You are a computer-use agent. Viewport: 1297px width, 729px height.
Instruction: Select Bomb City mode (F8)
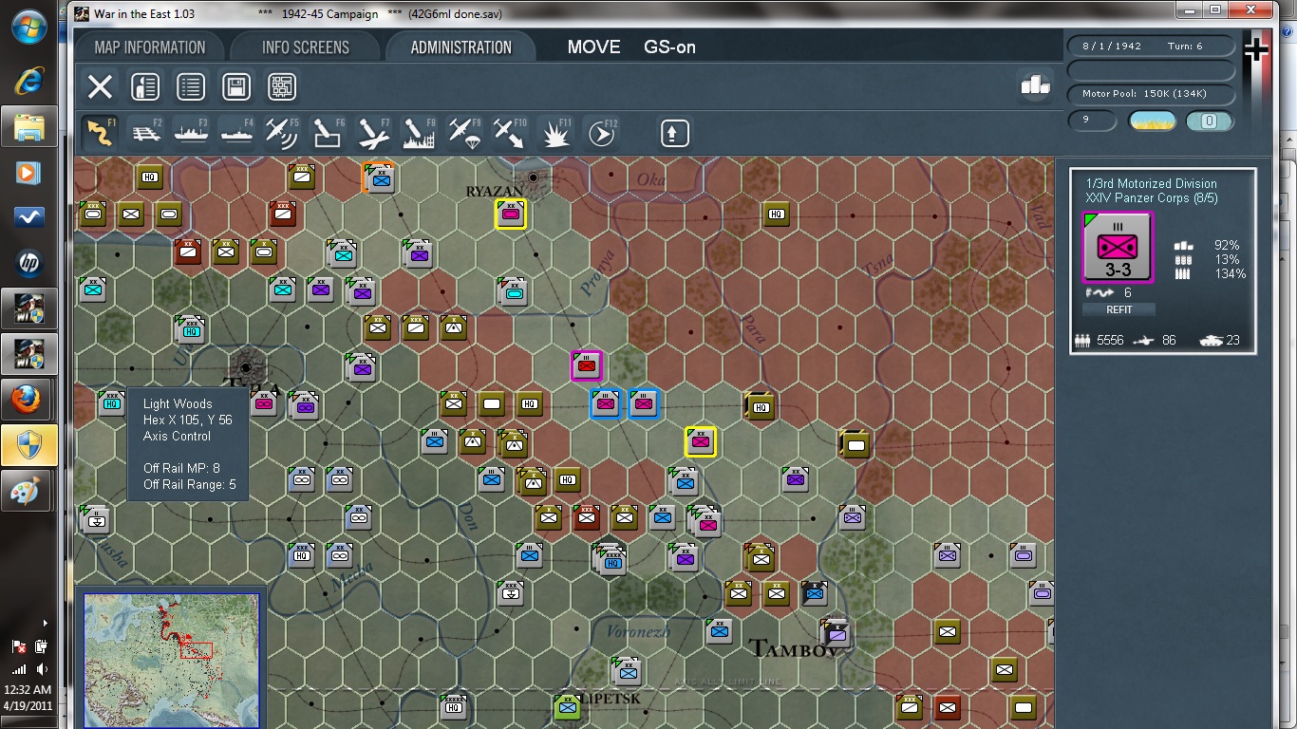[420, 133]
